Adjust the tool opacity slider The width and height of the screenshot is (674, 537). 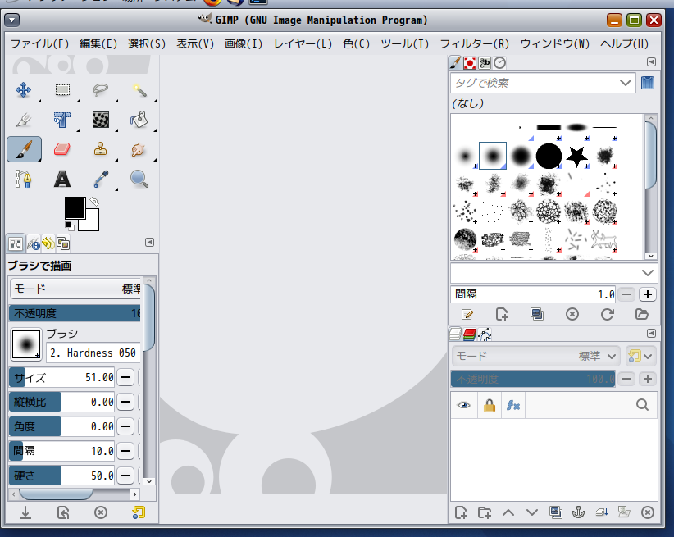tap(75, 313)
